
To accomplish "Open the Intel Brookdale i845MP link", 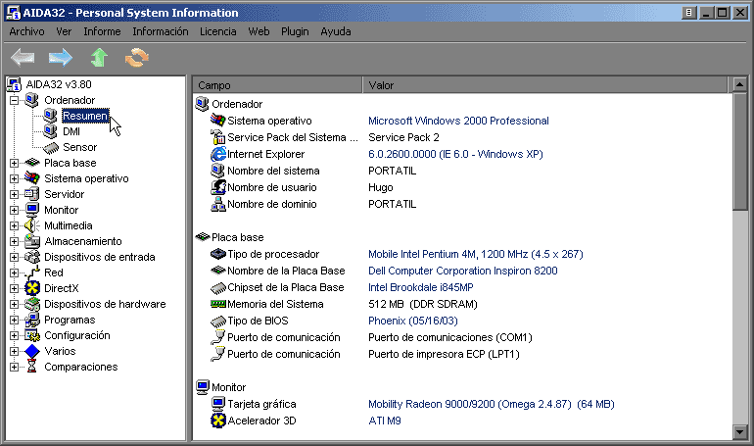I will point(421,287).
